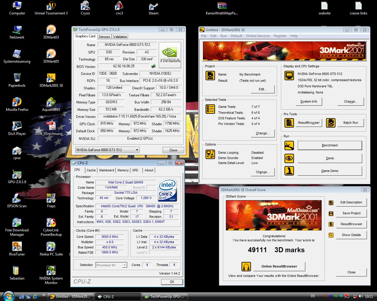Click the Edit Description icon in score window
This screenshot has width=377, height=301.
point(331,203)
